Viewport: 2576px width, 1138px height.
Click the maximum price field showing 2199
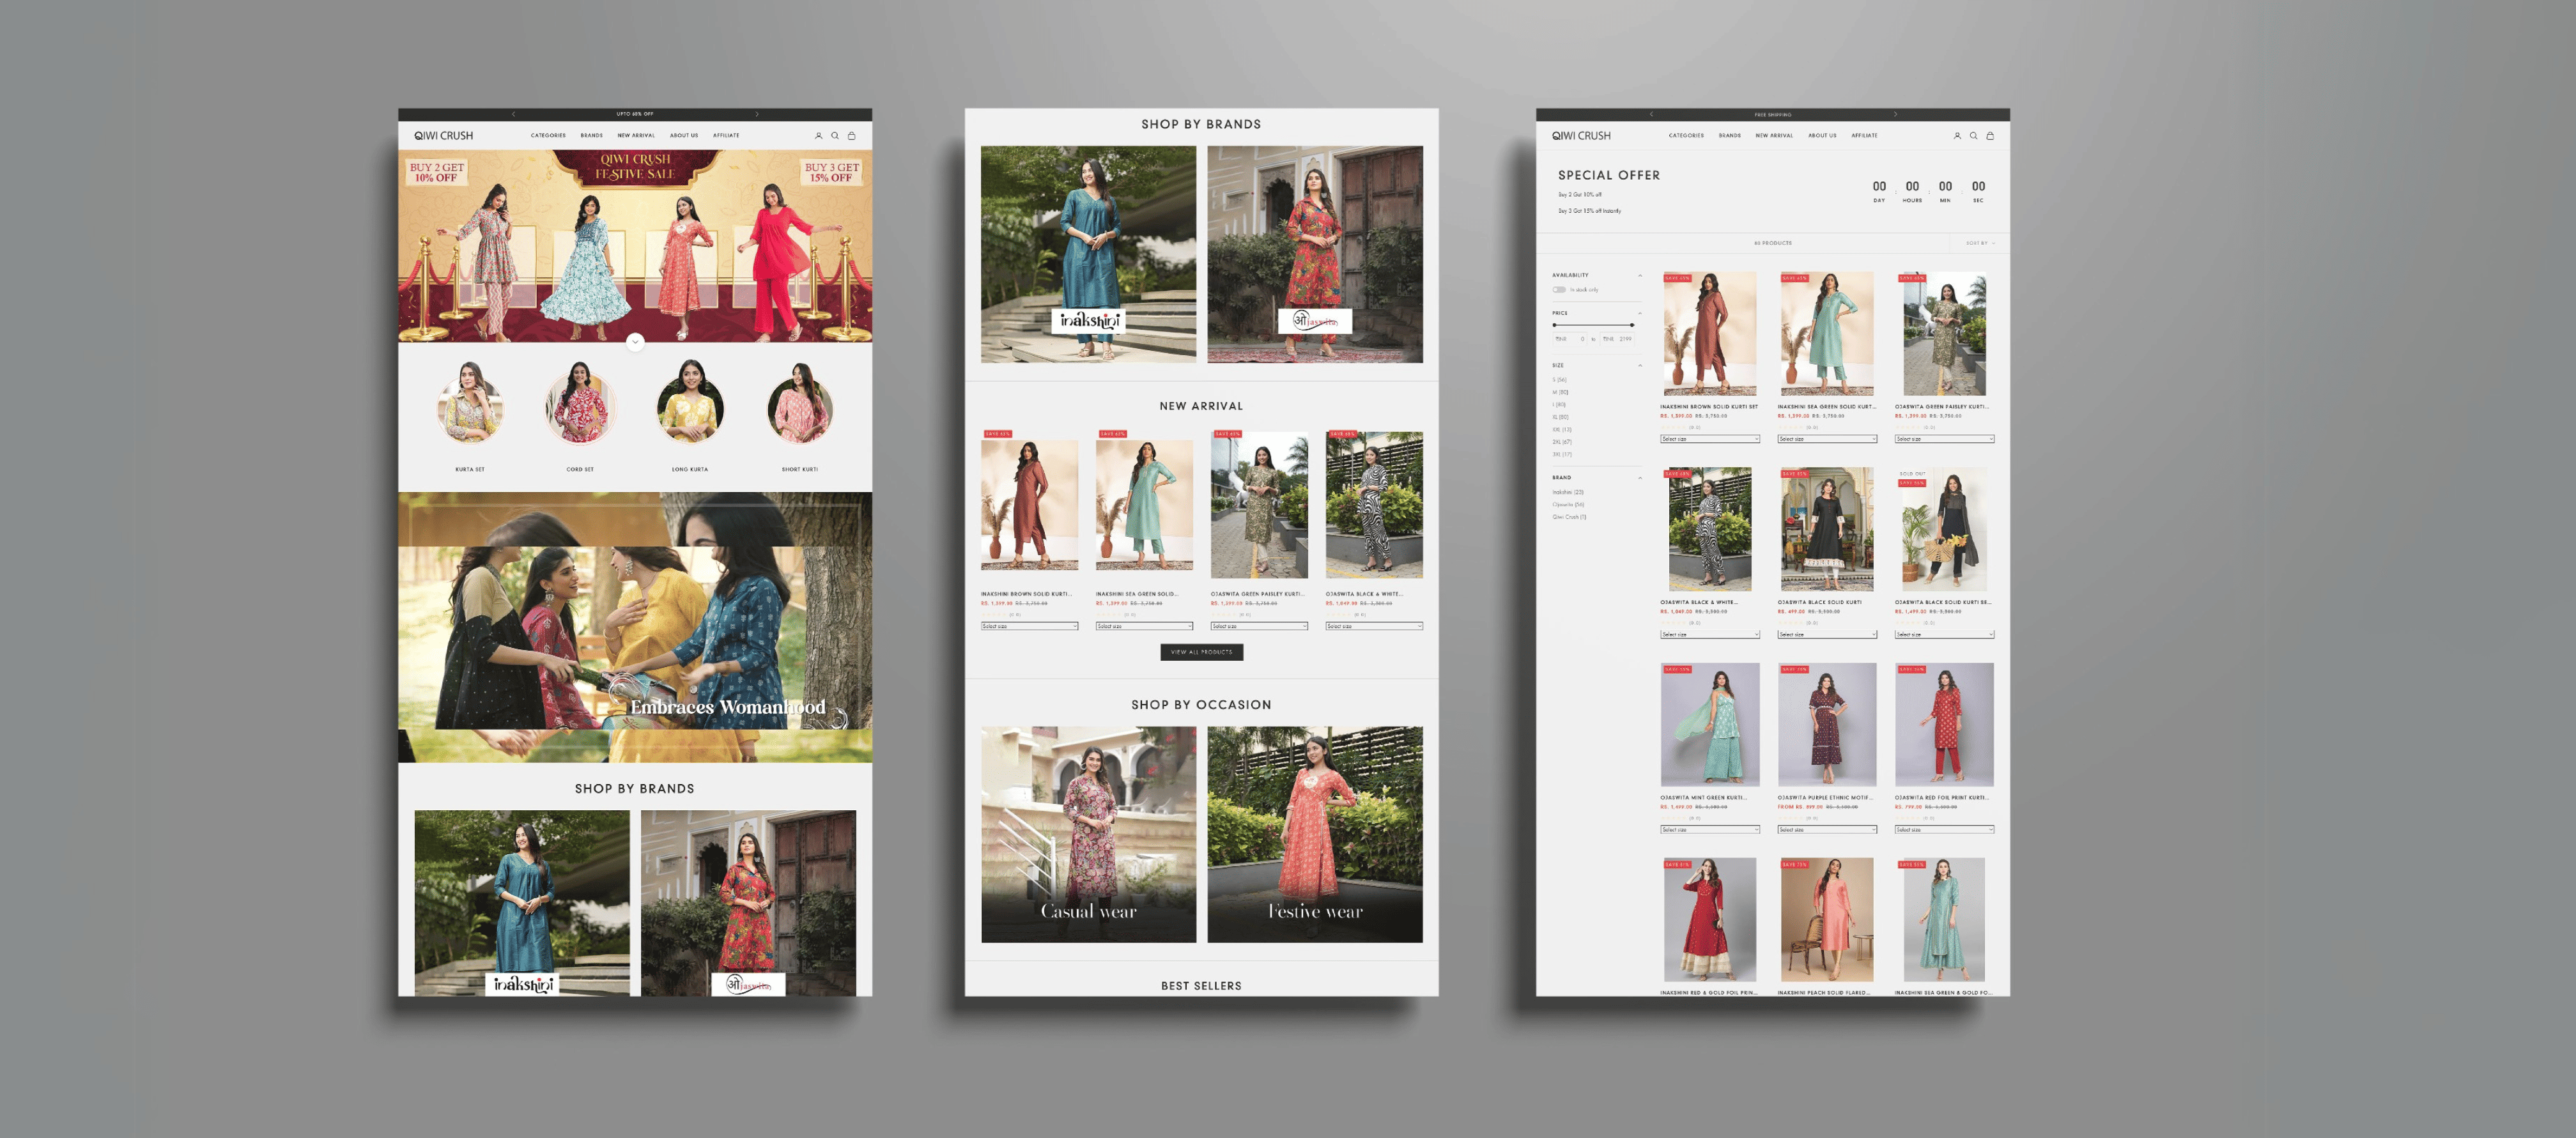click(1618, 339)
